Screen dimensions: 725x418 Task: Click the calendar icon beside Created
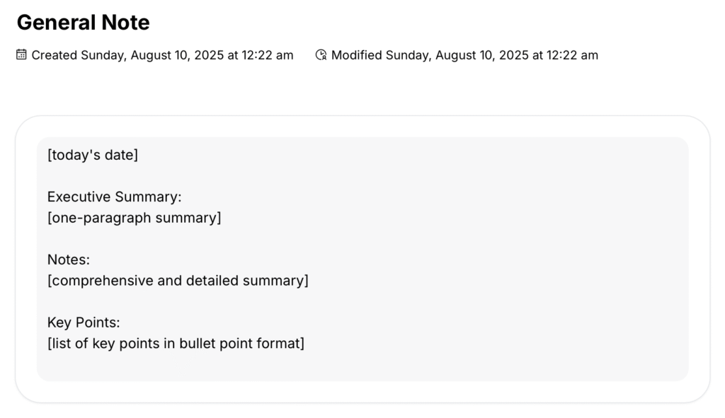22,54
